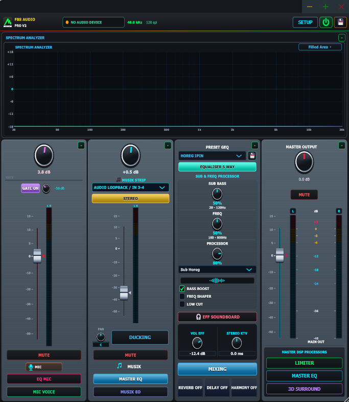Image resolution: width=349 pixels, height=402 pixels.
Task: Open the 3D SURROUND processor
Action: coord(305,389)
